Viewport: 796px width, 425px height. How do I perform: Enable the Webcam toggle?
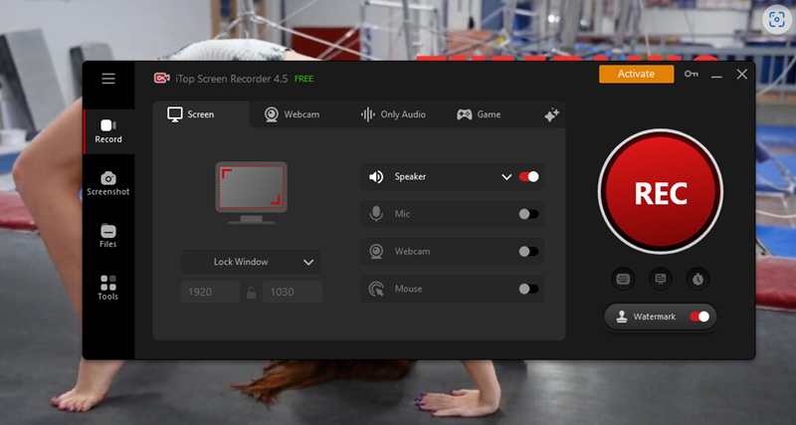[x=528, y=252]
